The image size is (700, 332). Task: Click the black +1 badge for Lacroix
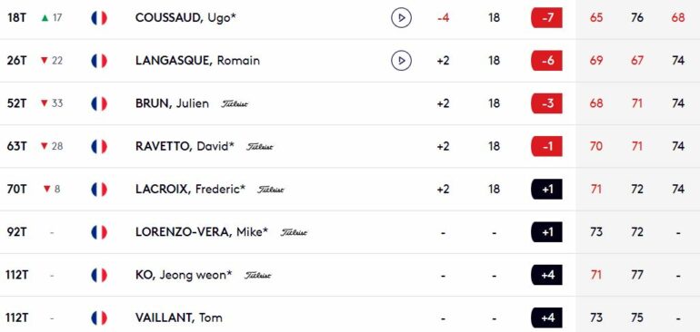coord(547,189)
